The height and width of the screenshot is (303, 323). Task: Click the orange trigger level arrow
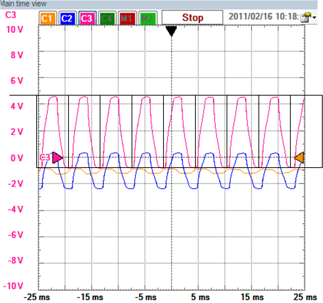(x=299, y=157)
